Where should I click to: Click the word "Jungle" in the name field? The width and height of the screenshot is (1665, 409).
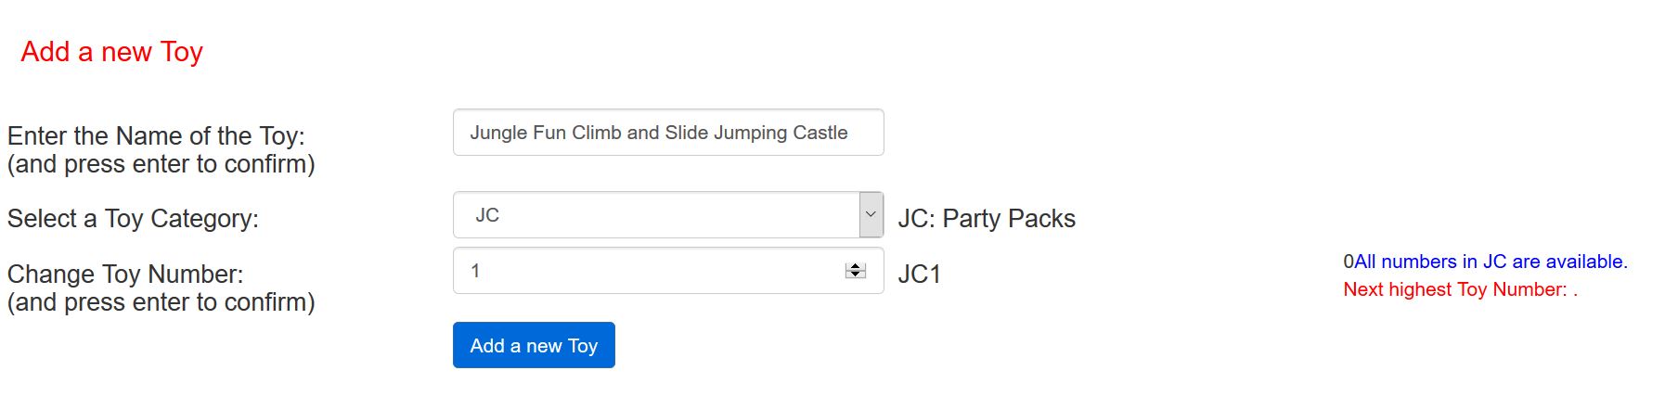point(497,133)
